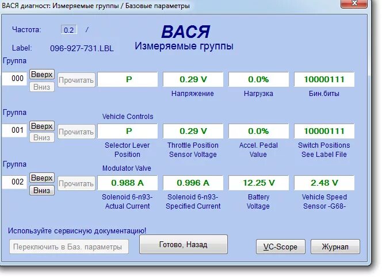Open VC-Scope
Screen dimensions: 382x277
pyautogui.click(x=281, y=247)
